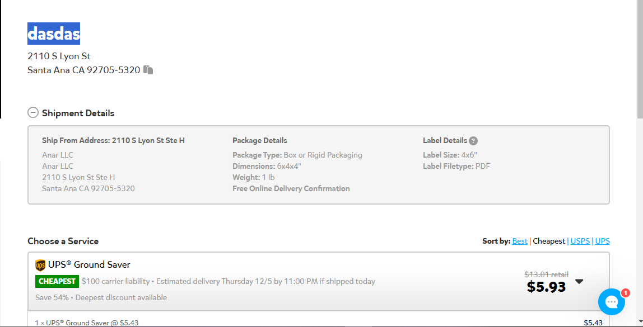Viewport: 643px width, 327px height.
Task: Expand the $5.93 price breakdown arrow
Action: pyautogui.click(x=579, y=282)
